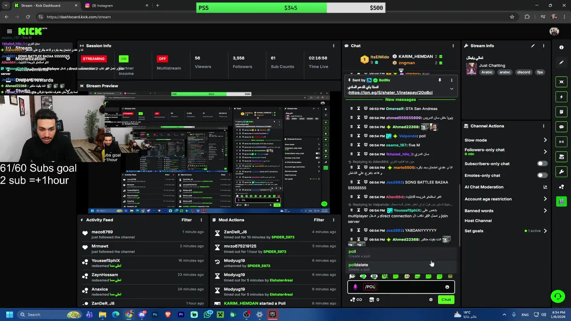
Task: Click the chat bubble sidebar icon
Action: tap(561, 127)
